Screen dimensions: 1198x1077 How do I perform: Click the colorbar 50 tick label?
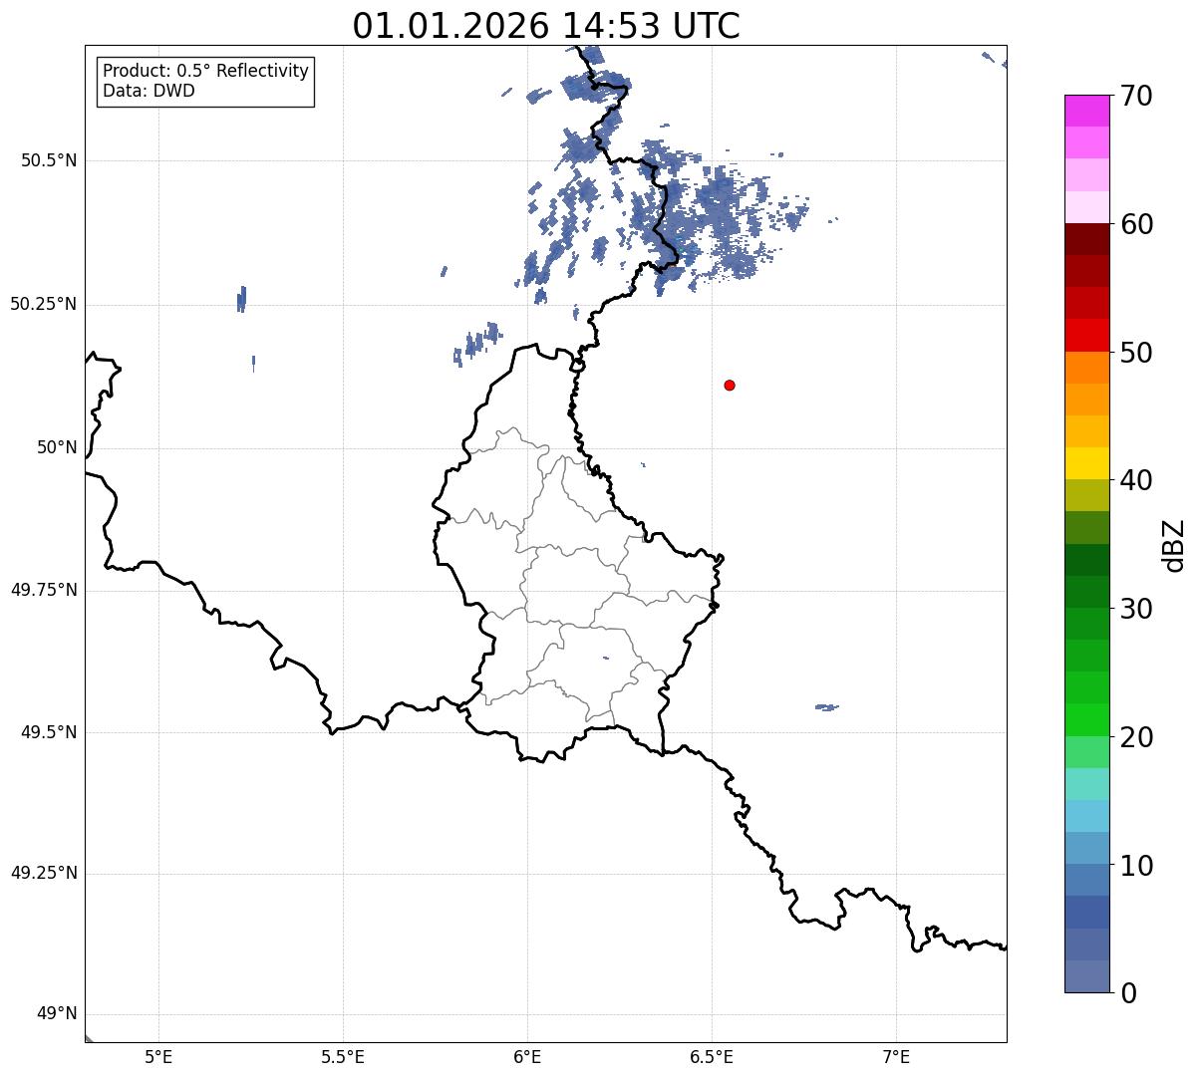(1136, 353)
